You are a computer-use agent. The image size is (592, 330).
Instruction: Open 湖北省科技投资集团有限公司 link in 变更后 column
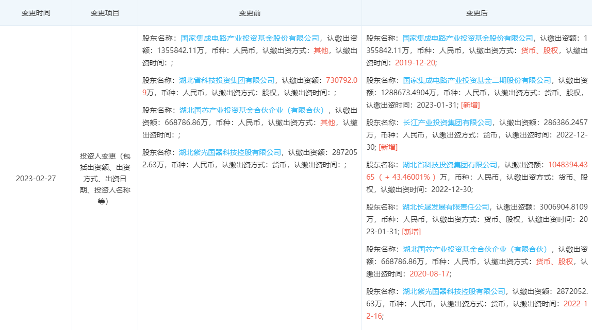click(x=450, y=165)
